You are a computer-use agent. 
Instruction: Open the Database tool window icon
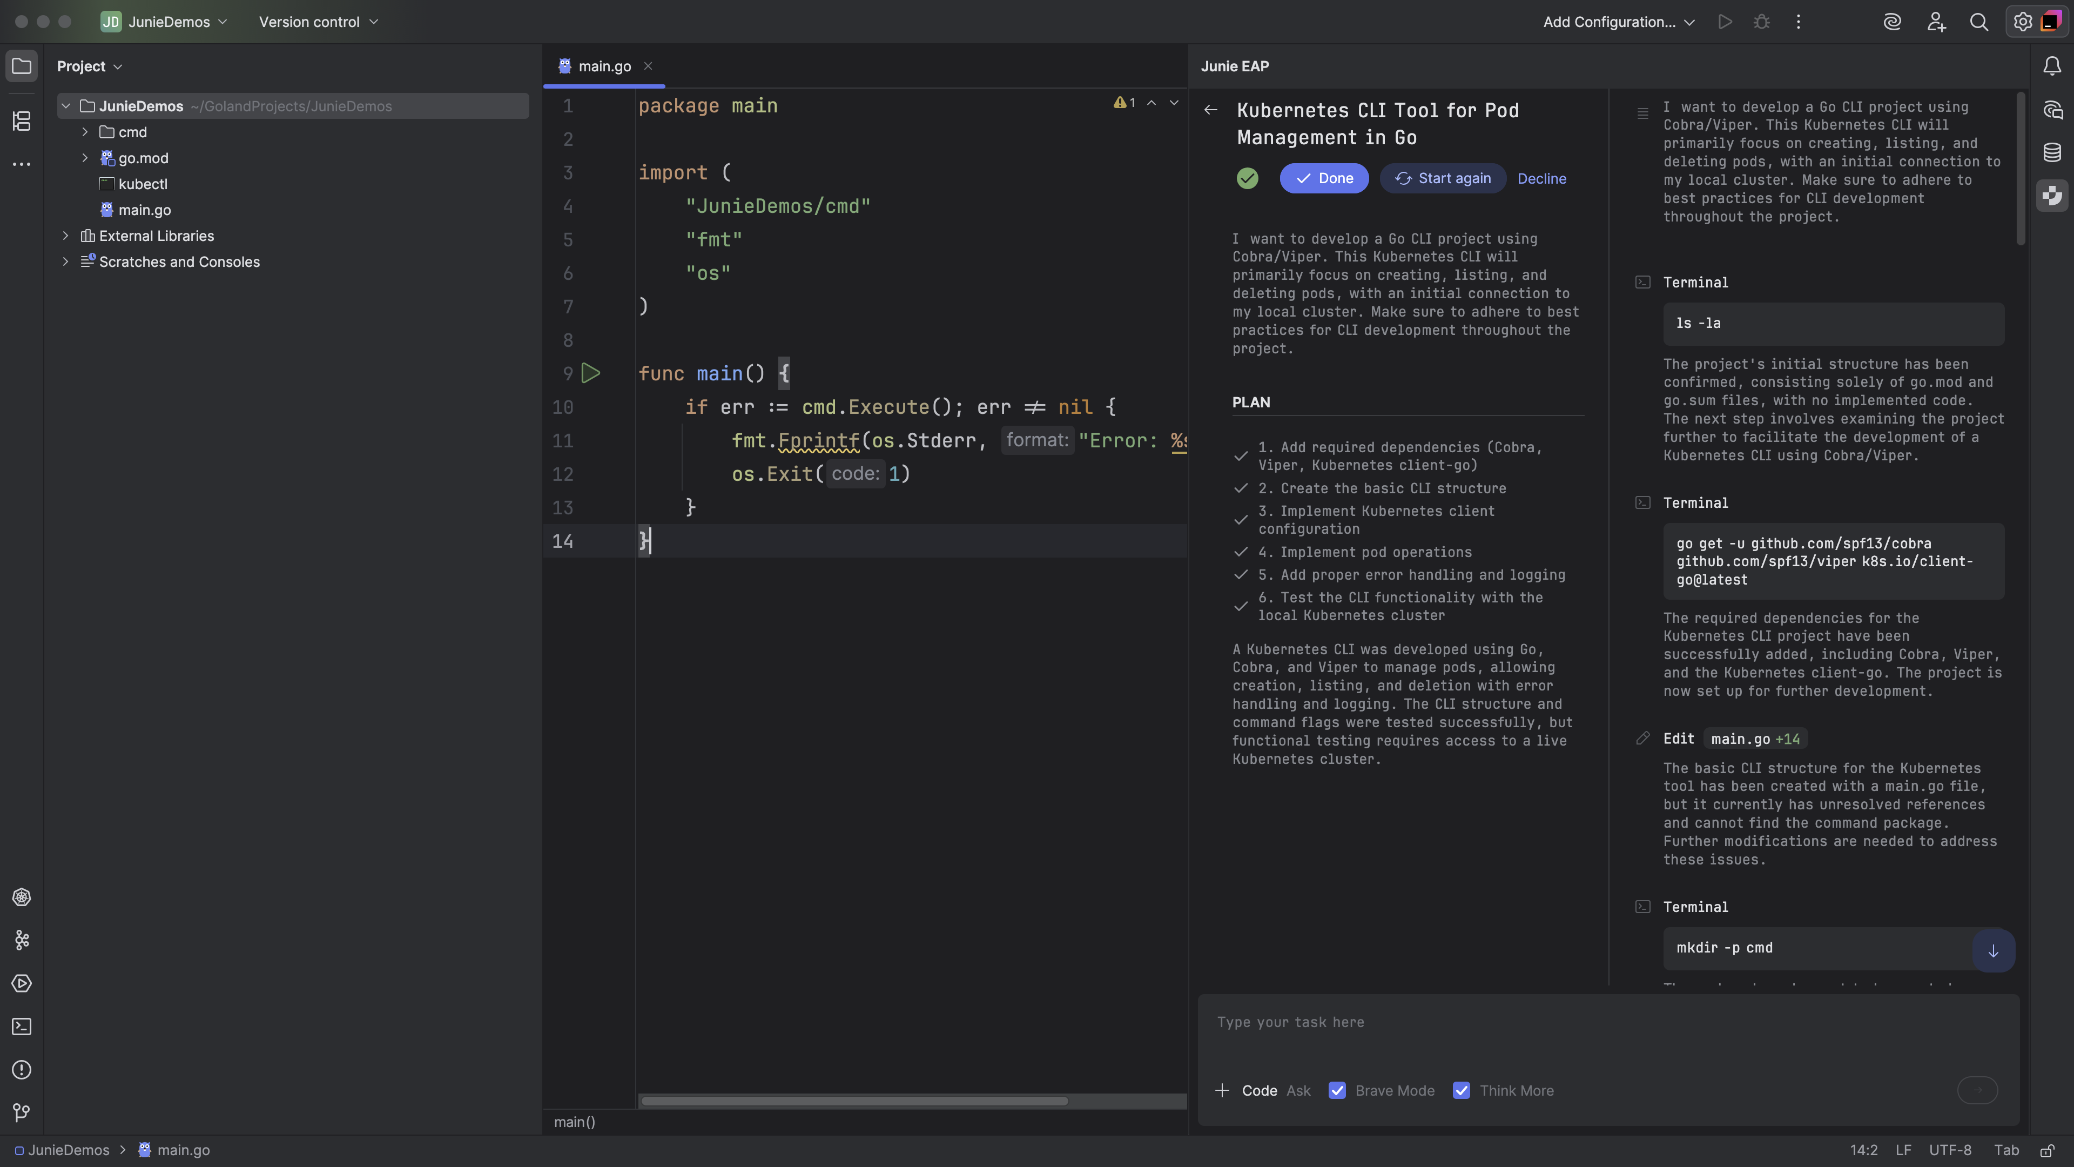click(2052, 152)
